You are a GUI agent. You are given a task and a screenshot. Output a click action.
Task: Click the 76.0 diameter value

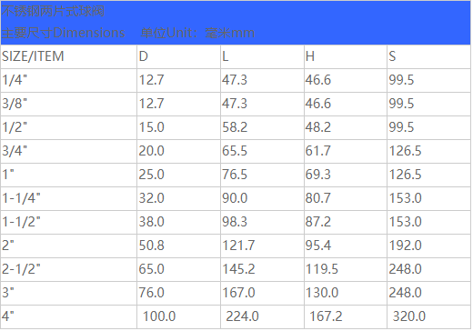(151, 293)
